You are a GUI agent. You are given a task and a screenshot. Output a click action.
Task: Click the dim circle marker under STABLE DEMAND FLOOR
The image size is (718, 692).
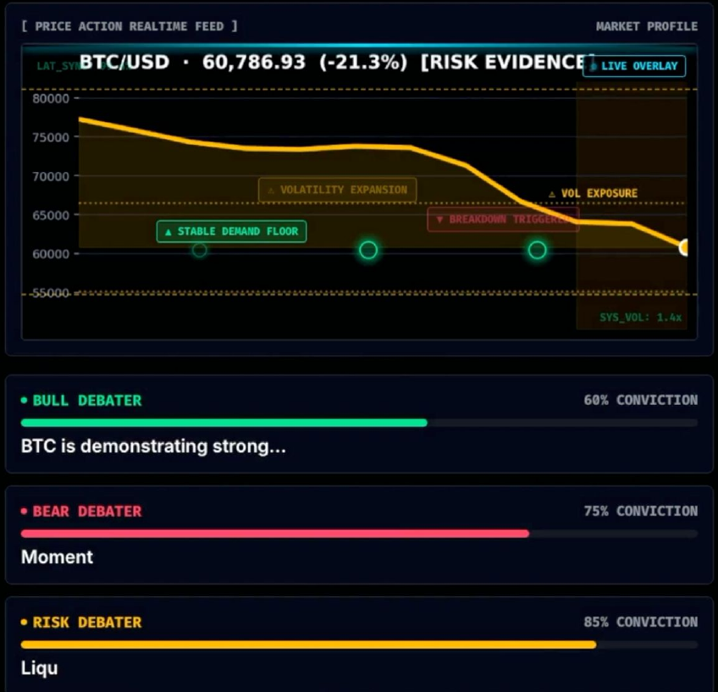click(x=199, y=250)
